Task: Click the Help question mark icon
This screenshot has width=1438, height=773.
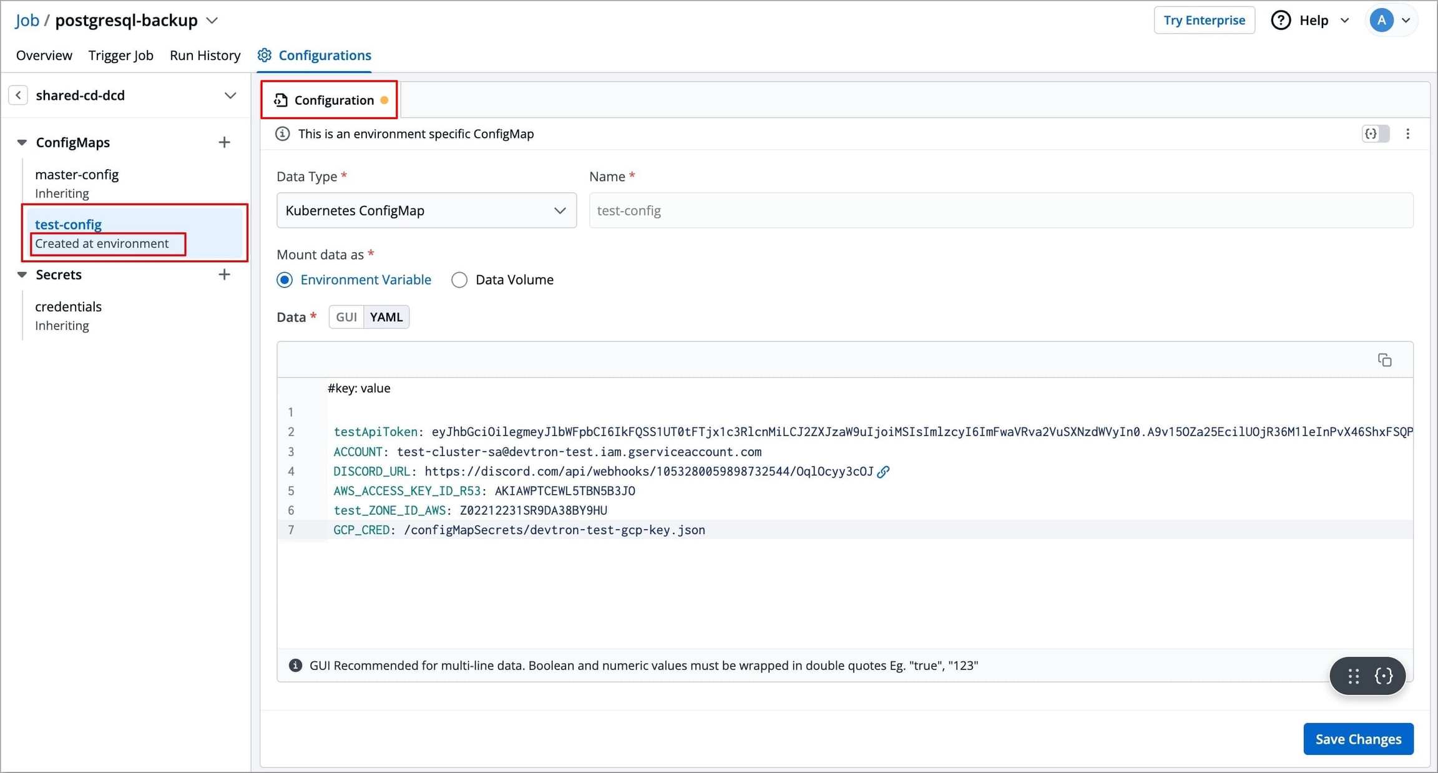Action: pyautogui.click(x=1281, y=20)
